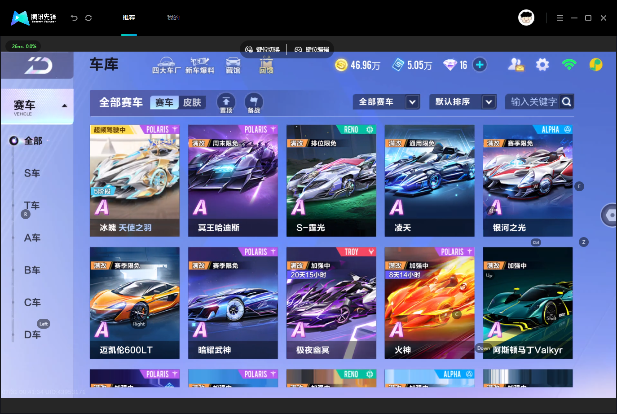The height and width of the screenshot is (414, 617).
Task: Select car card 银河之光
Action: (528, 181)
